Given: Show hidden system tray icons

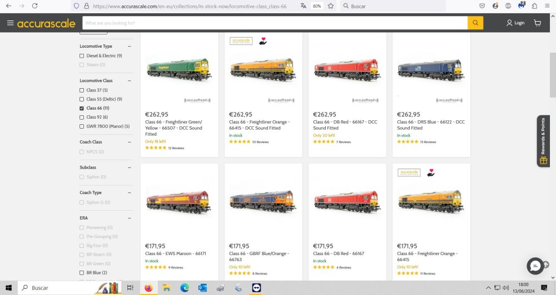Looking at the screenshot, I should tap(488, 288).
